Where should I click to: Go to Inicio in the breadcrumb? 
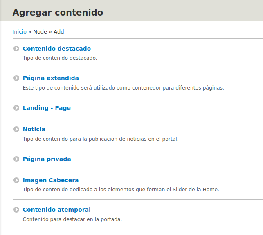pyautogui.click(x=19, y=31)
